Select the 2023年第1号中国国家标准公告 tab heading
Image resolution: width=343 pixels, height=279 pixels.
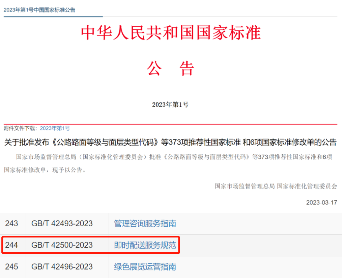[x=39, y=10]
